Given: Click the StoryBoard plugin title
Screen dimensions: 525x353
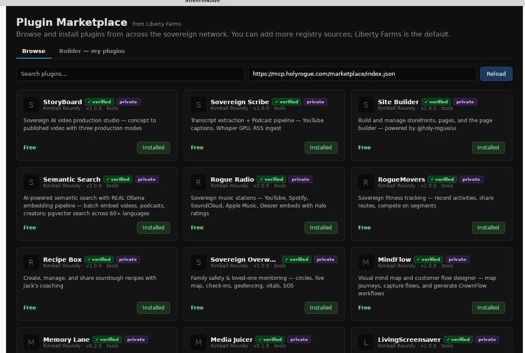Looking at the screenshot, I should pyautogui.click(x=62, y=102).
